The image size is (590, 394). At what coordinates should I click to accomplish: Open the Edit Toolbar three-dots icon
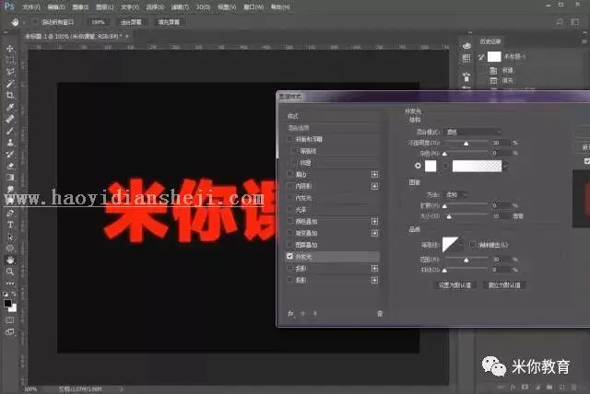[10, 284]
